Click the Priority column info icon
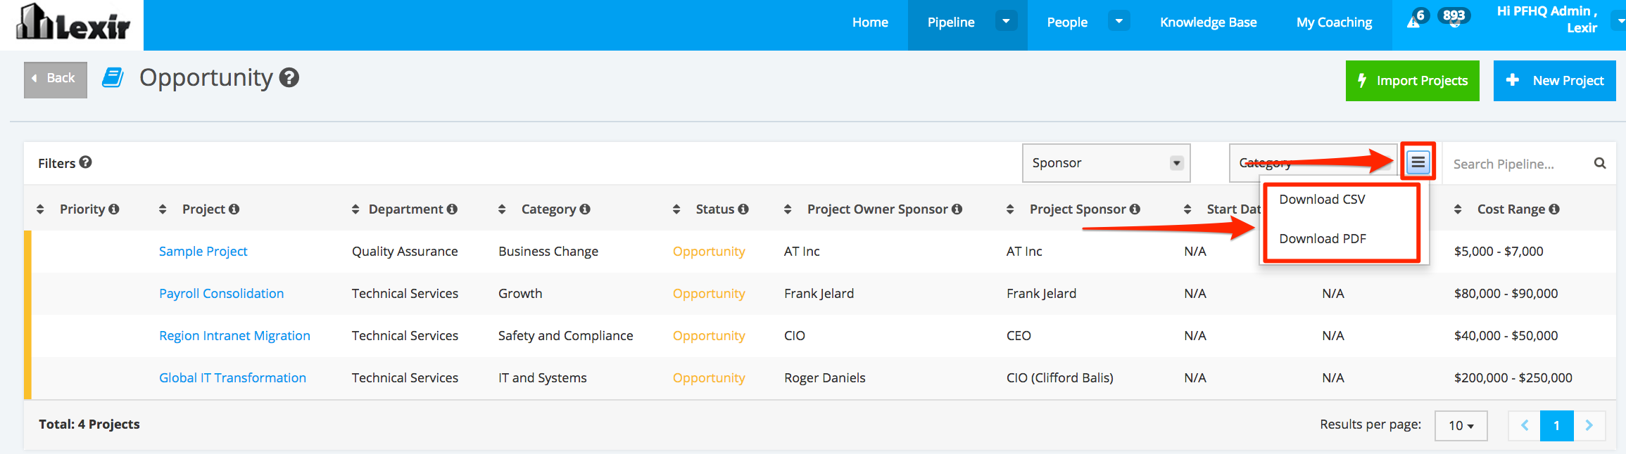 [x=114, y=209]
